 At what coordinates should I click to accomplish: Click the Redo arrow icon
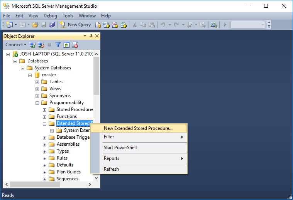click(176, 25)
